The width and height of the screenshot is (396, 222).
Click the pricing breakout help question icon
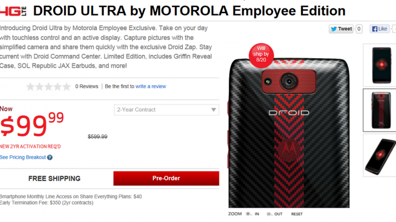[50, 158]
